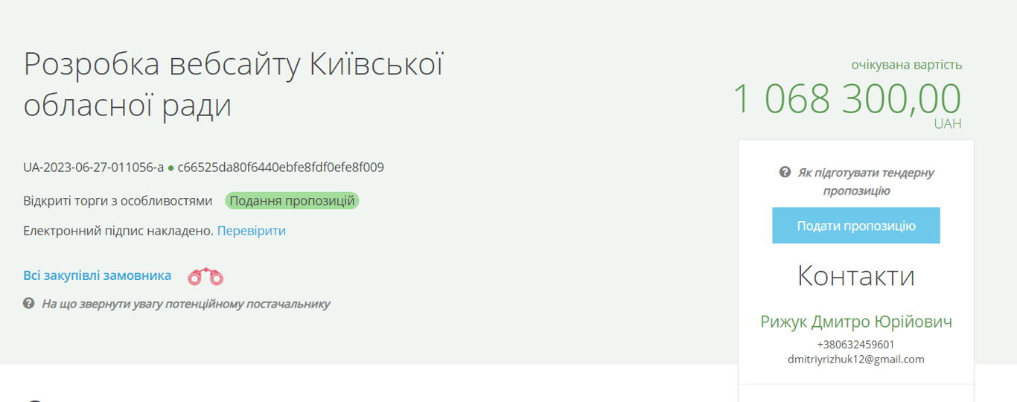This screenshot has width=1017, height=402.
Task: Open На що звернути увагу потенційному постачальнику
Action: [185, 304]
